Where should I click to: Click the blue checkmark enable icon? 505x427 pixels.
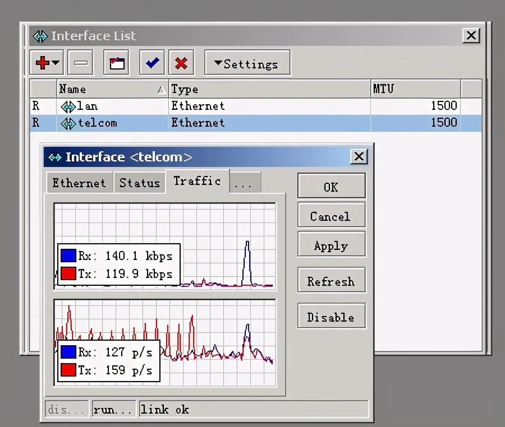[151, 63]
